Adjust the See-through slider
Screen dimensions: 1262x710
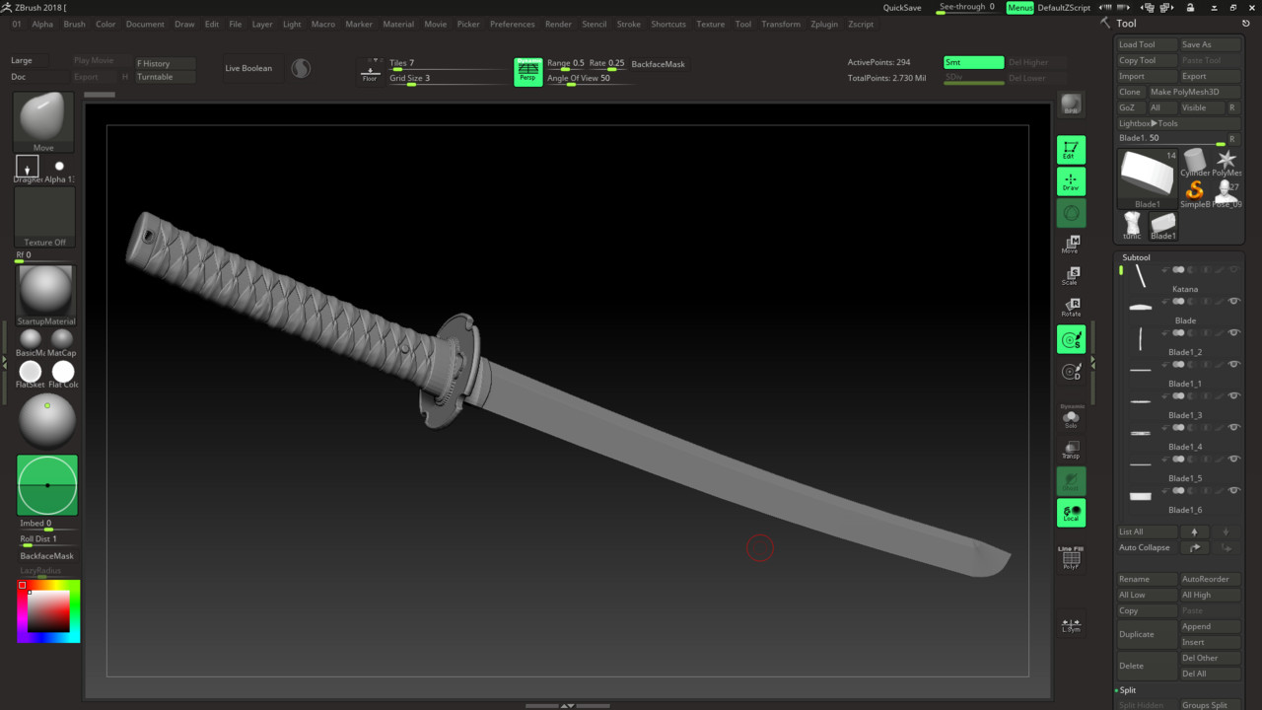pyautogui.click(x=967, y=8)
